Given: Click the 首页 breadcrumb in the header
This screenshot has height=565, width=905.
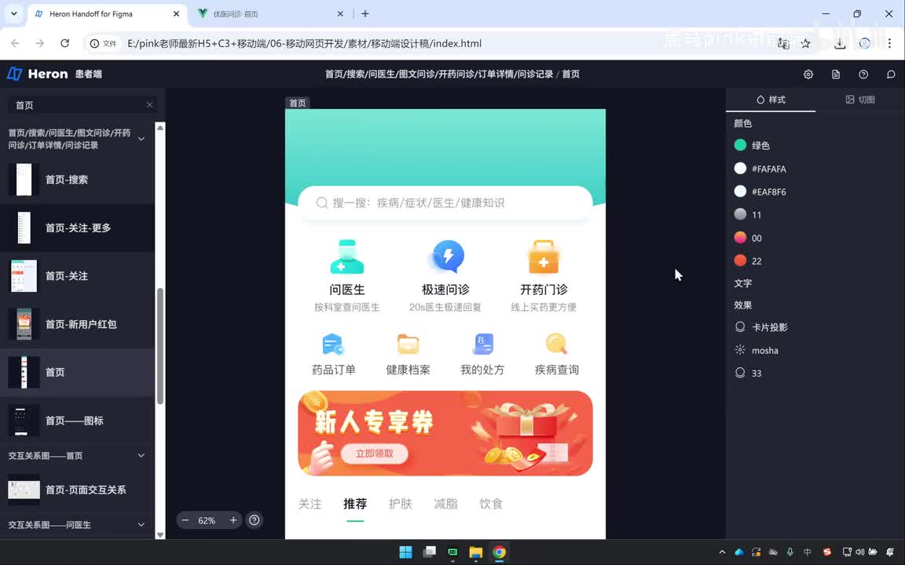Looking at the screenshot, I should pyautogui.click(x=571, y=74).
